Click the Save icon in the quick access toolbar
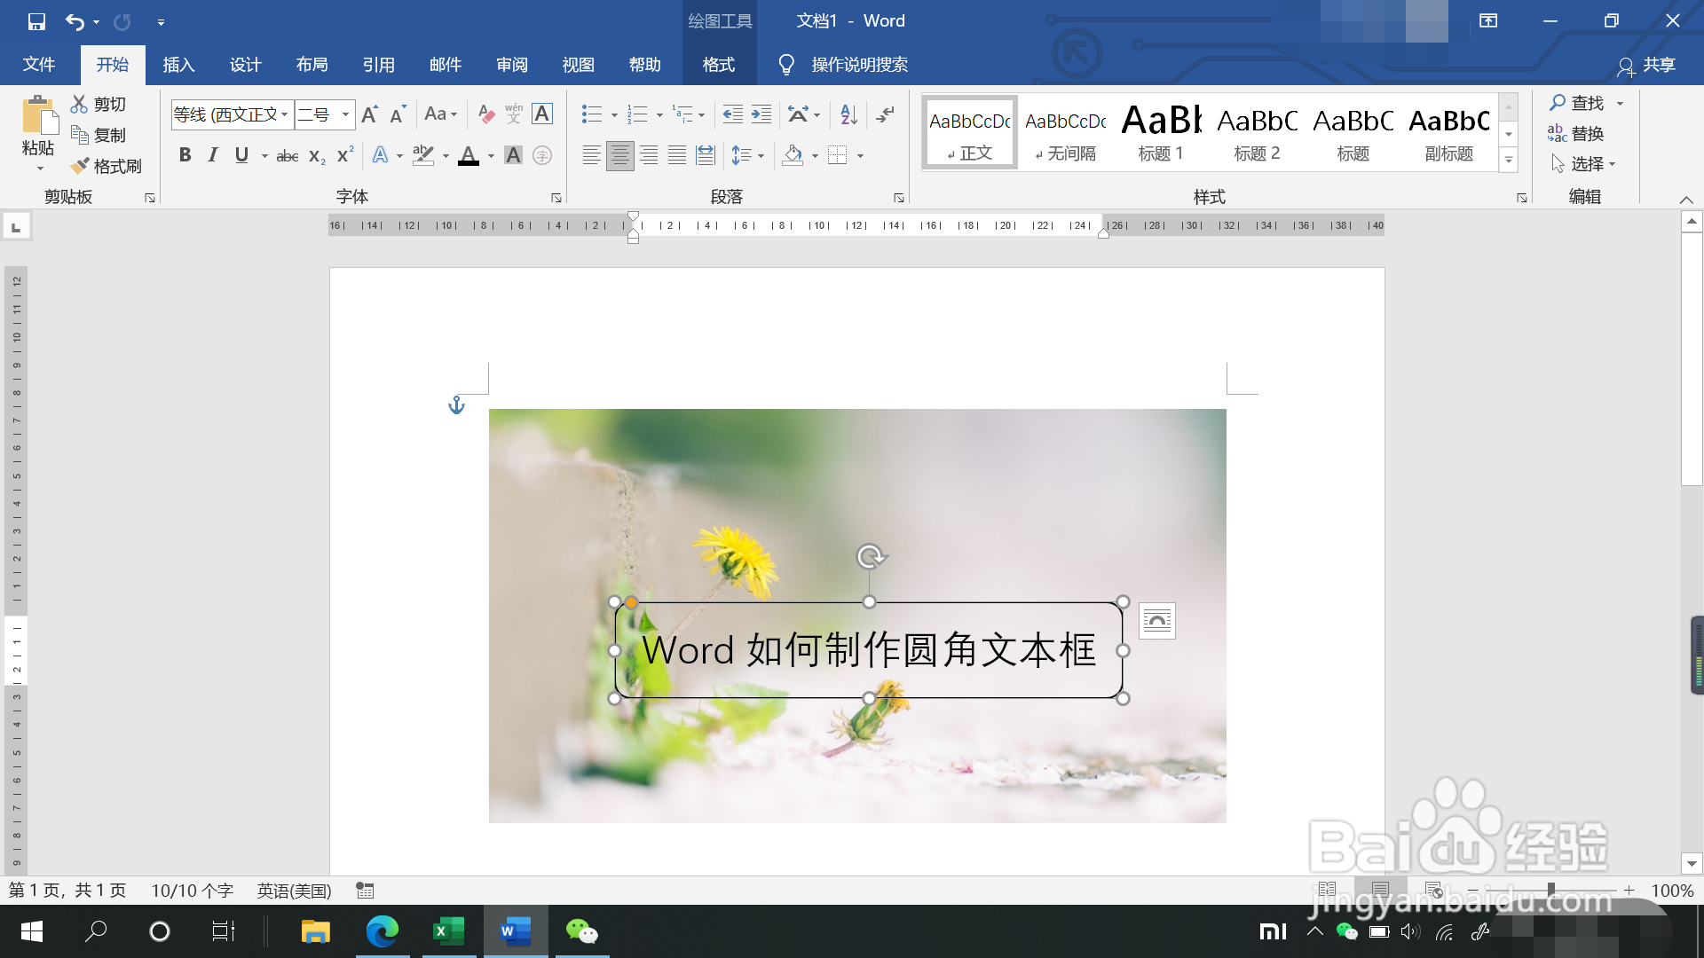 [x=36, y=21]
